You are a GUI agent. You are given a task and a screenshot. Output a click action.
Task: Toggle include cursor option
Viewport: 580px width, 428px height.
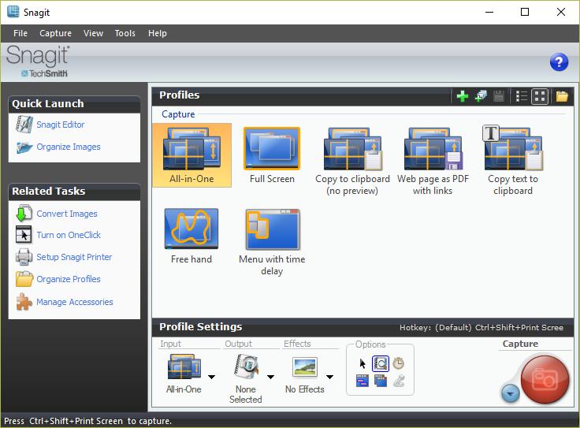(x=362, y=363)
